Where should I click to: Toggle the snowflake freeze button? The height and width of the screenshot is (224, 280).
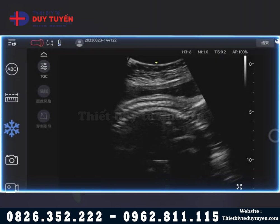click(x=12, y=129)
